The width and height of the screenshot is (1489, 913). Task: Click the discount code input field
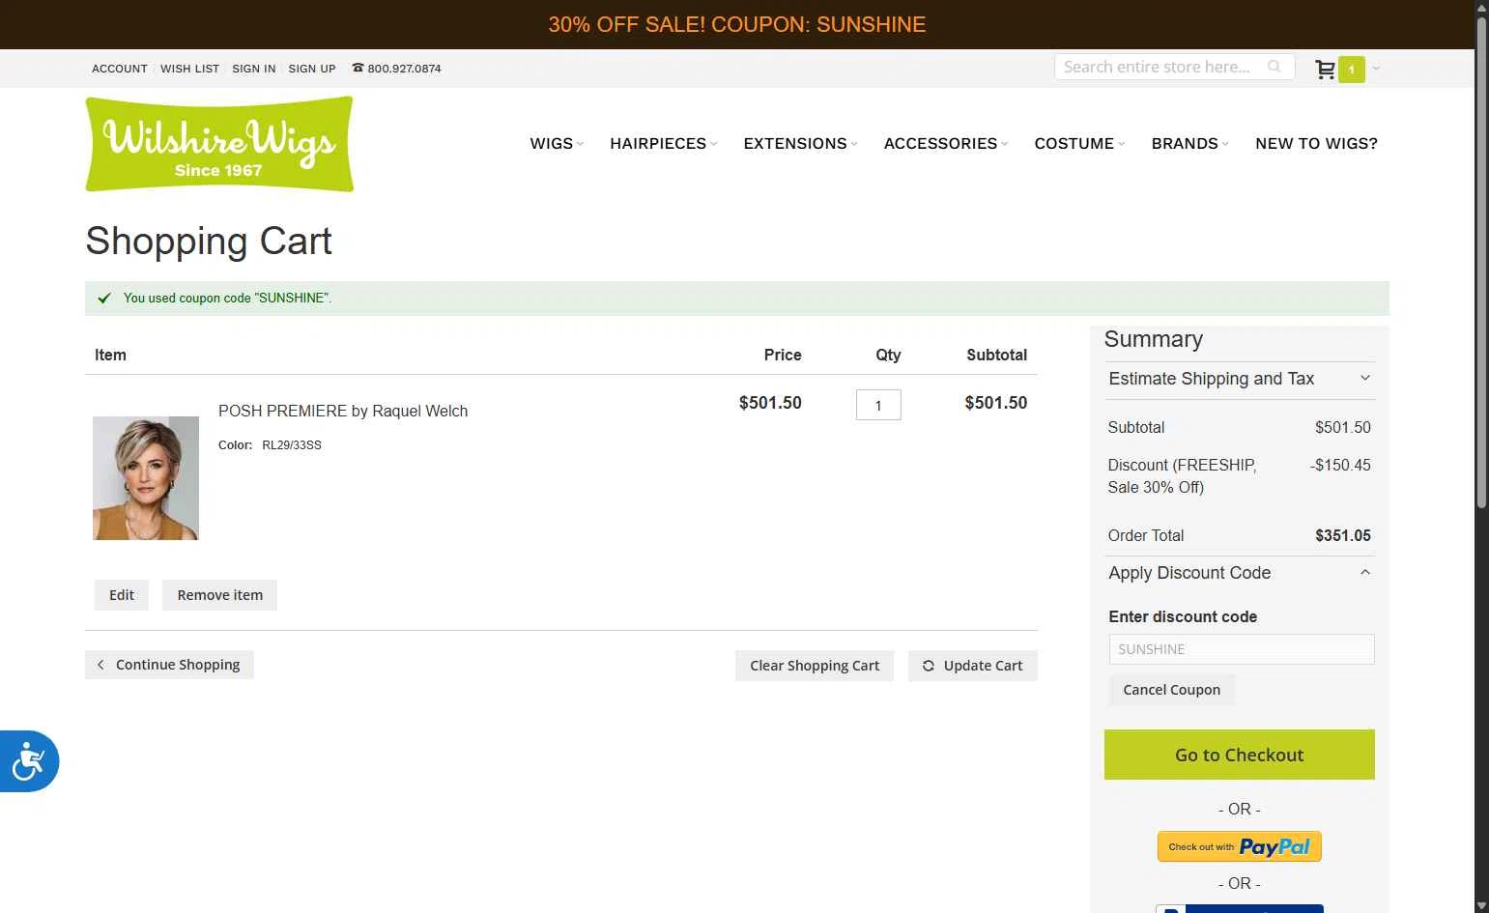click(1242, 649)
